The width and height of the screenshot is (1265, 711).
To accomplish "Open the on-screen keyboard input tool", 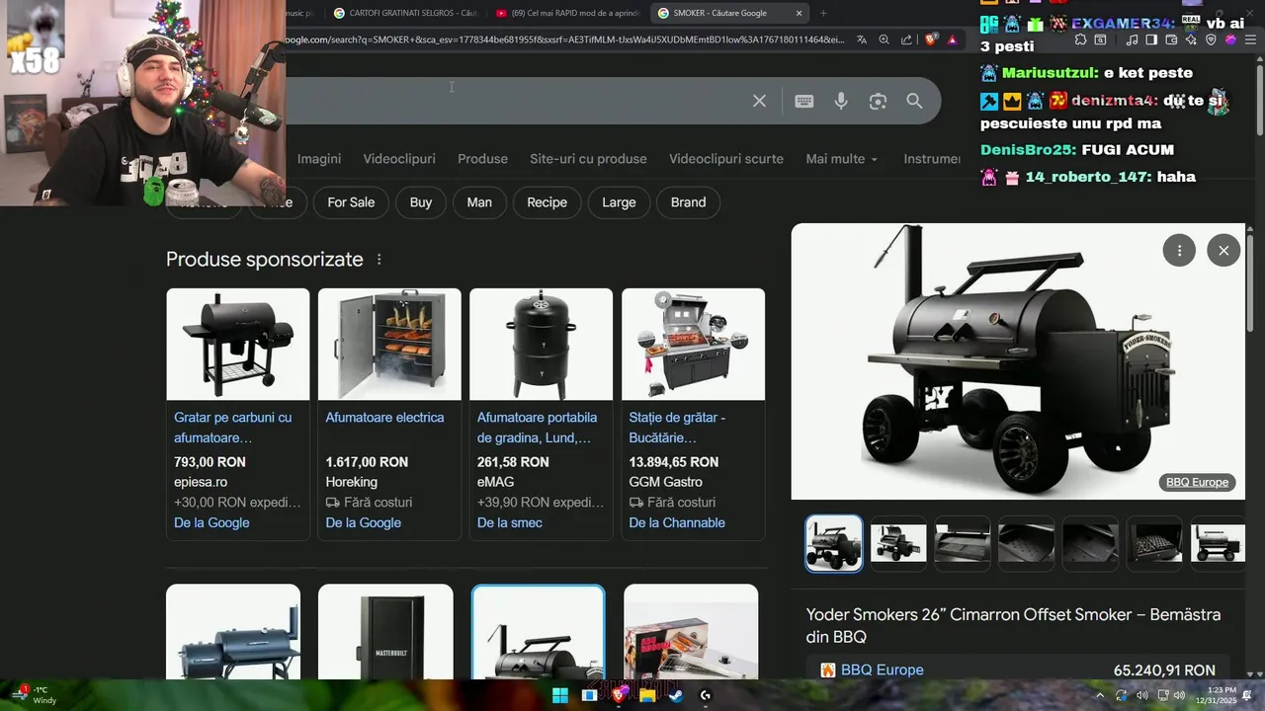I will click(804, 101).
